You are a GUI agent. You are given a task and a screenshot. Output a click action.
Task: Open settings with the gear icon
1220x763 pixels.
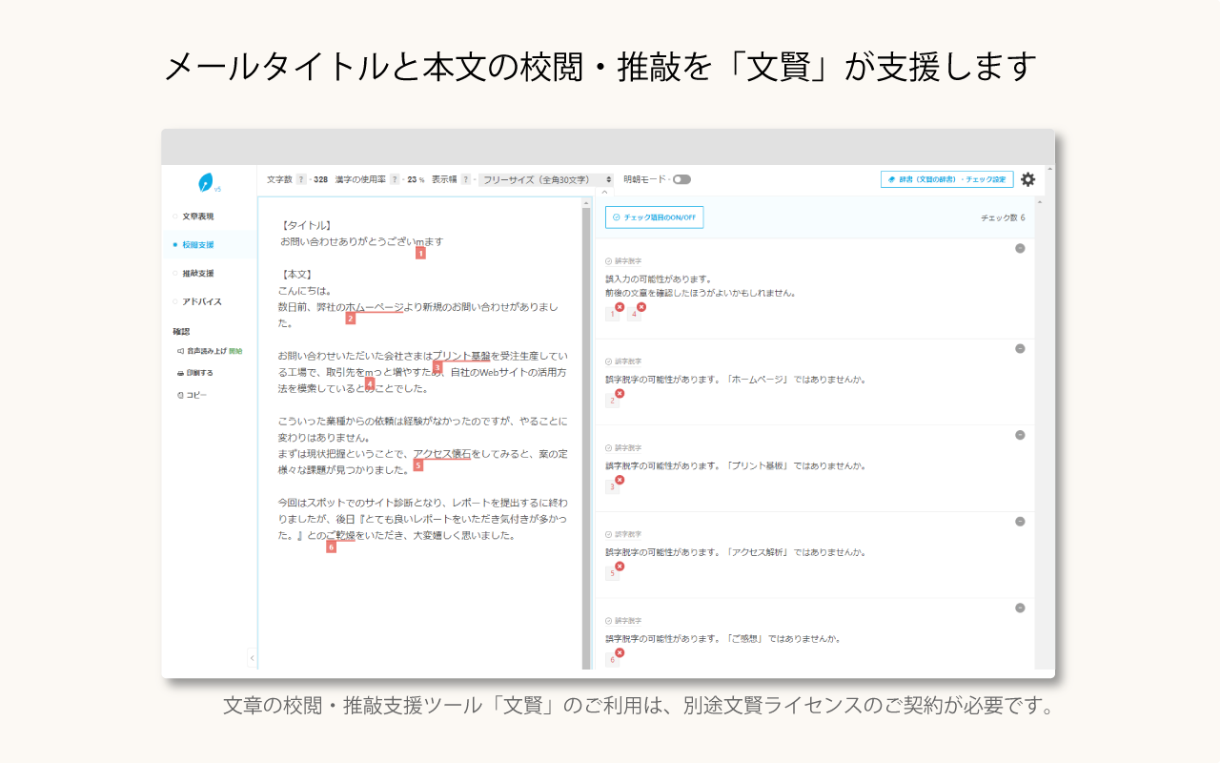(1027, 179)
